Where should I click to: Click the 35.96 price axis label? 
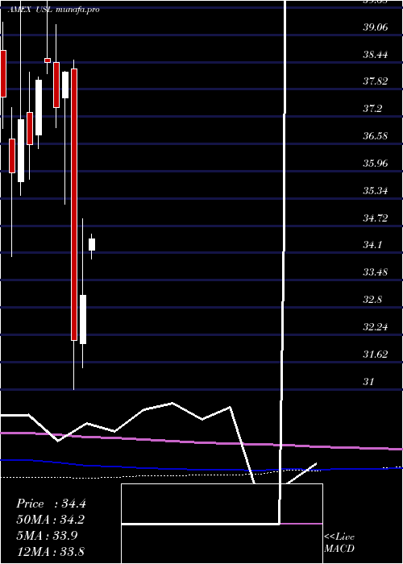376,164
